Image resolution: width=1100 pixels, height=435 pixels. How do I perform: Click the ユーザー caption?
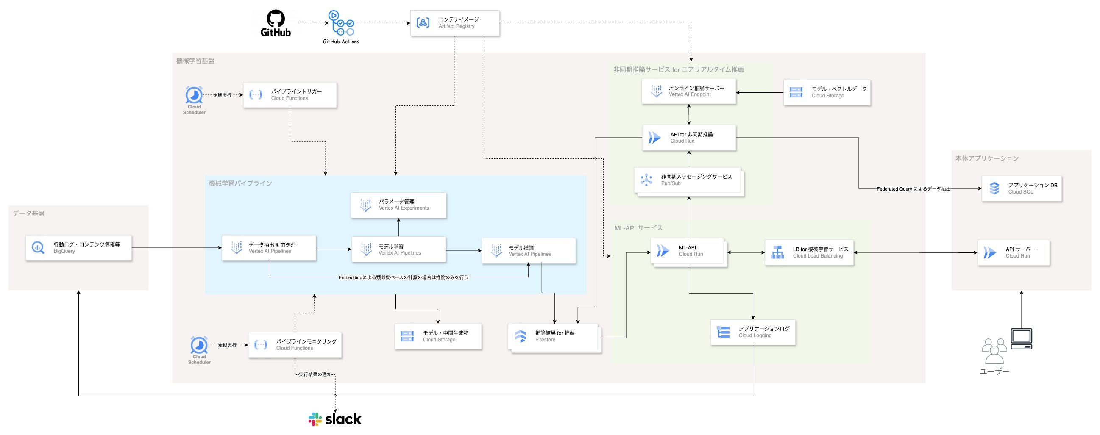[994, 371]
